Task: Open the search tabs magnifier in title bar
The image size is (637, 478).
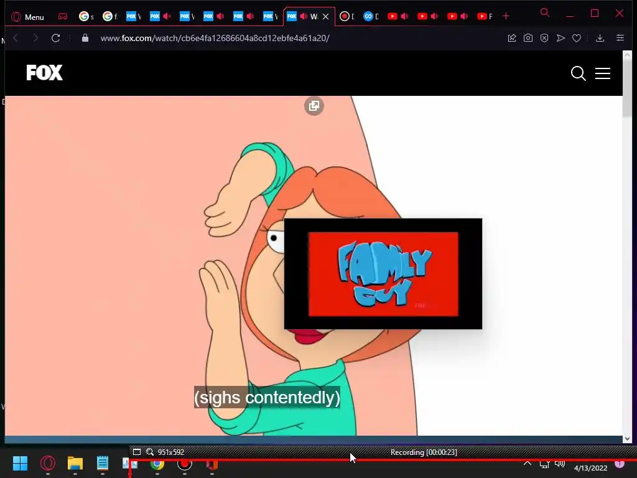Action: 545,12
